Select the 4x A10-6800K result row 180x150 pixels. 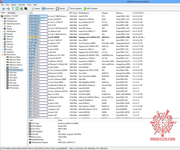[87, 37]
